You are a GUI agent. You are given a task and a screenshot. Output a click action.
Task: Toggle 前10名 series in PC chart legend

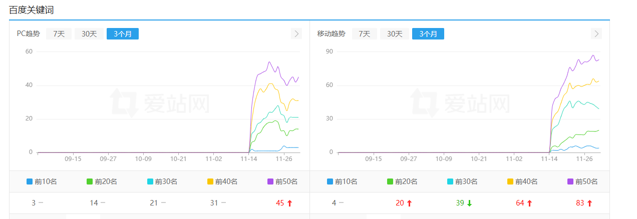[x=42, y=181]
